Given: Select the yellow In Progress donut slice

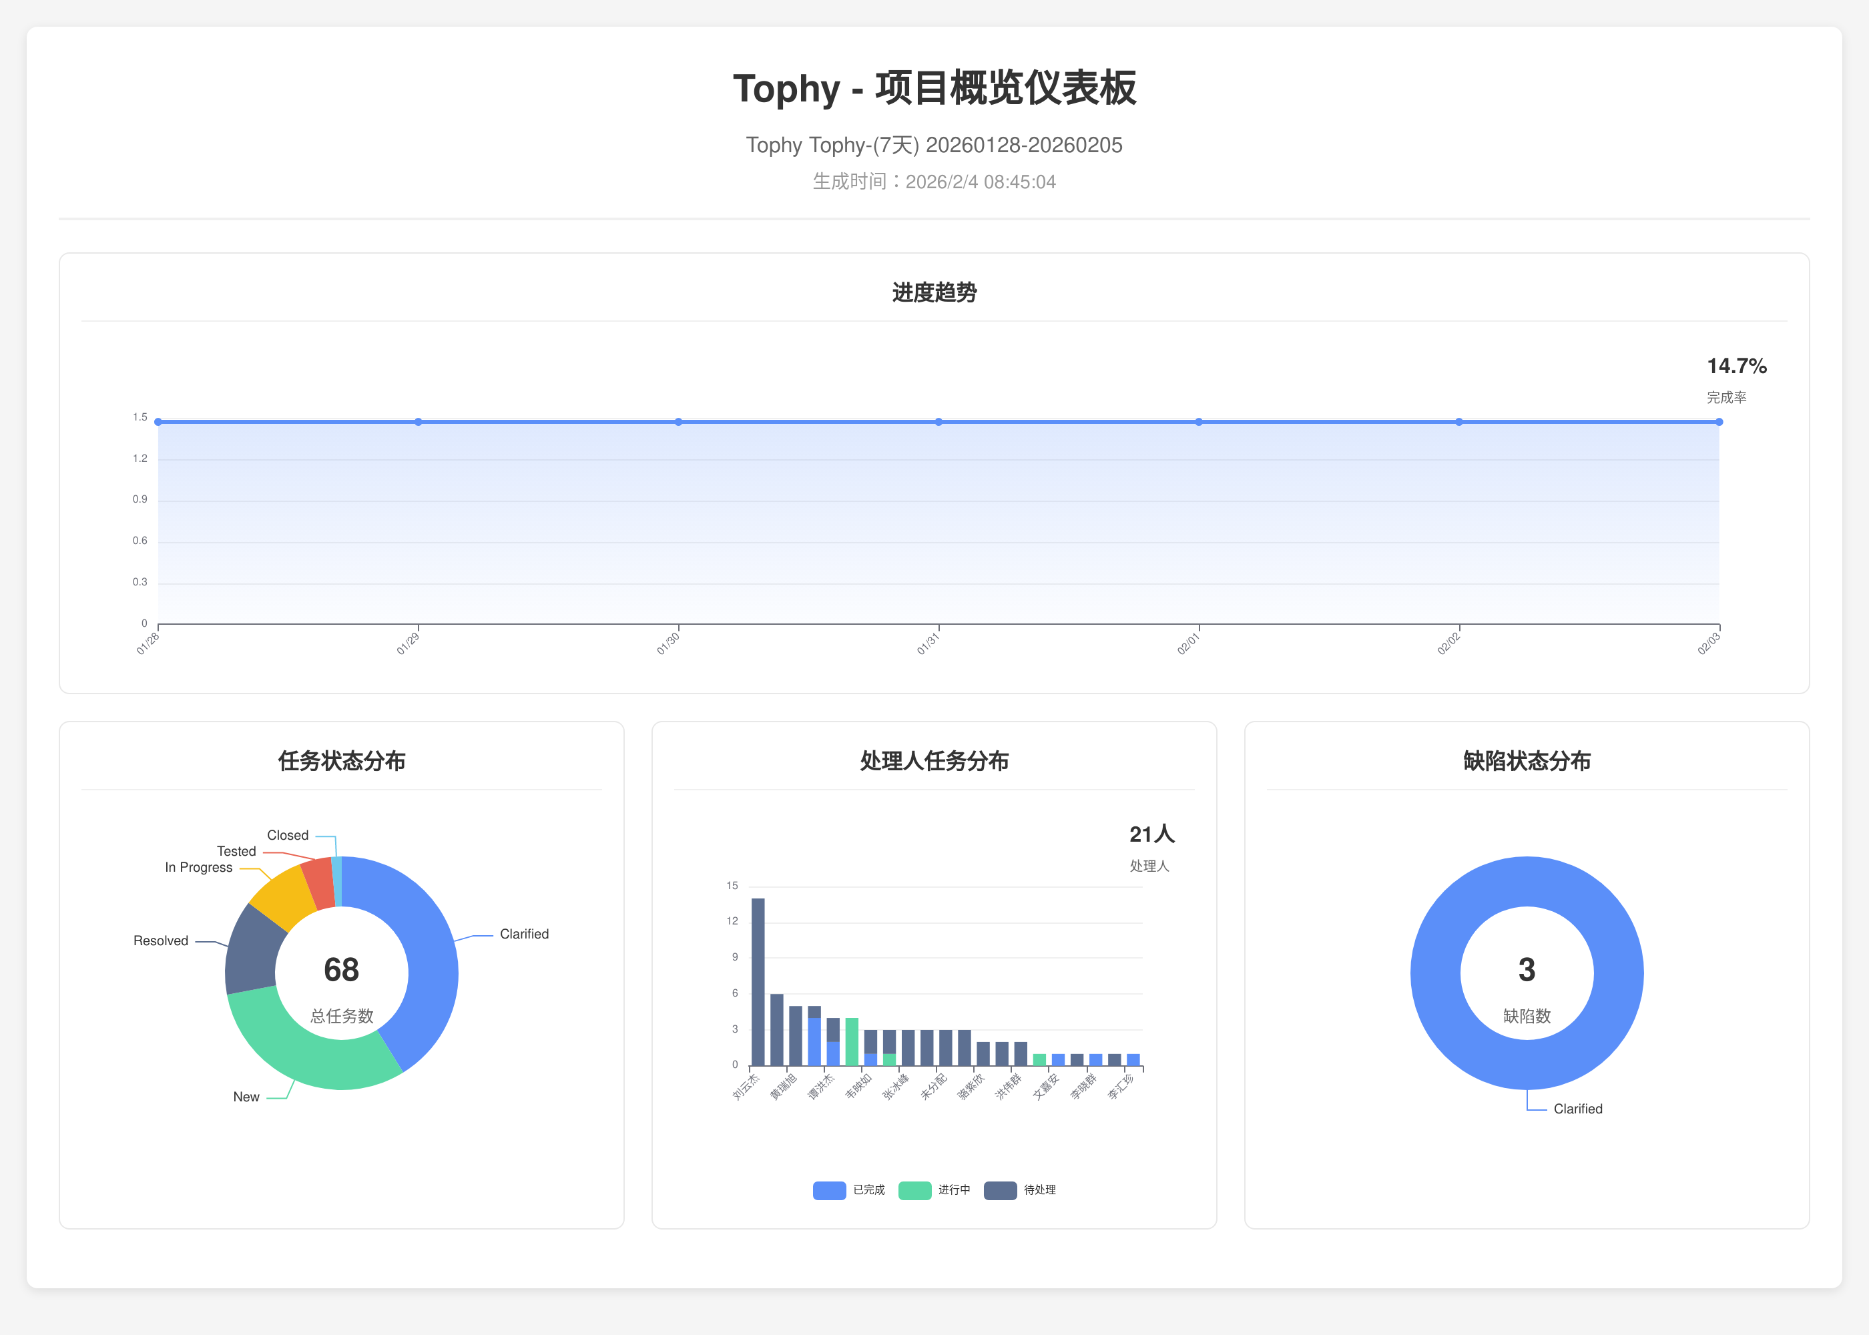Looking at the screenshot, I should click(x=284, y=898).
